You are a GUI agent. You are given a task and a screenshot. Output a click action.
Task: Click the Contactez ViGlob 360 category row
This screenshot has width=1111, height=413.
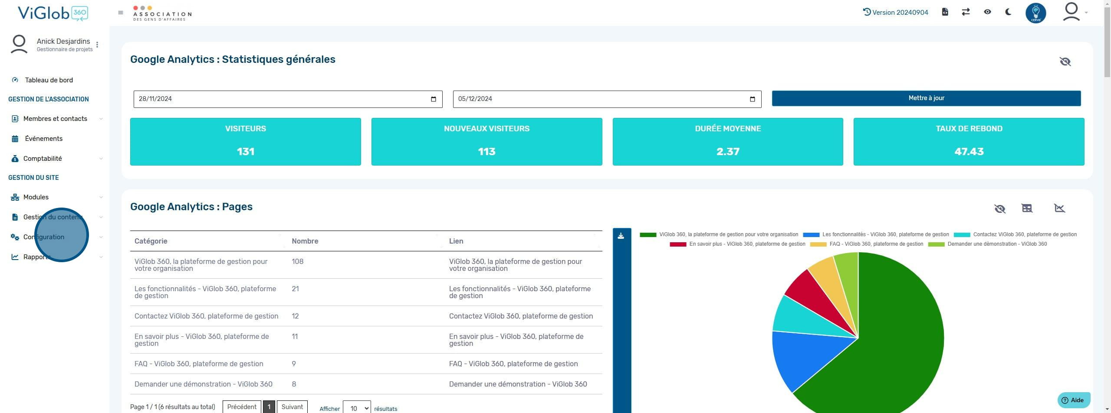tap(206, 316)
